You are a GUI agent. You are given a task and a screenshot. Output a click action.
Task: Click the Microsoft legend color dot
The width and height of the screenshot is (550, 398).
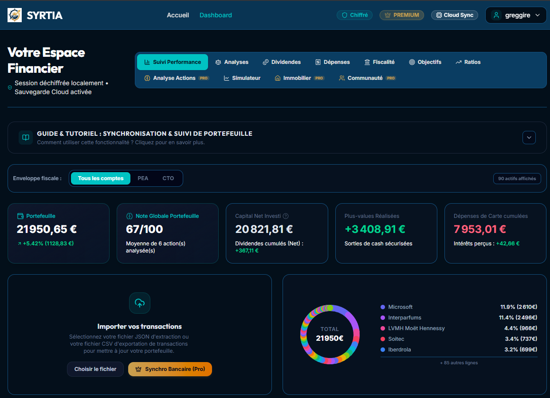(x=383, y=307)
